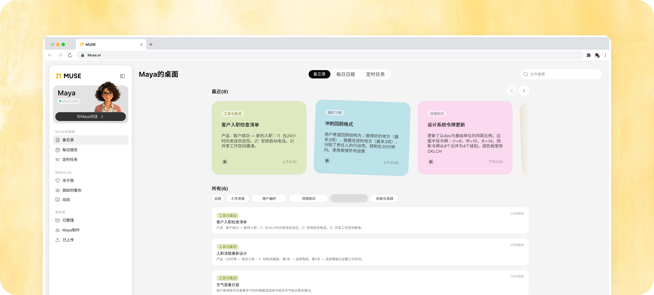Click the 所有(6) section heading
This screenshot has height=295, width=654.
220,189
